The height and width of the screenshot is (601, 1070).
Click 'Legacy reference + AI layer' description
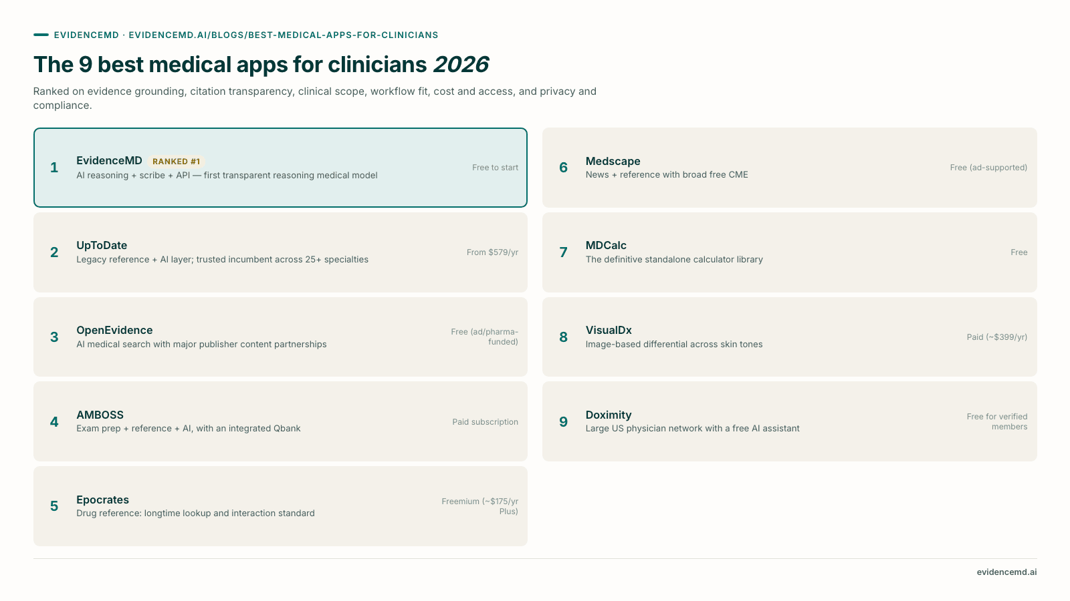222,260
